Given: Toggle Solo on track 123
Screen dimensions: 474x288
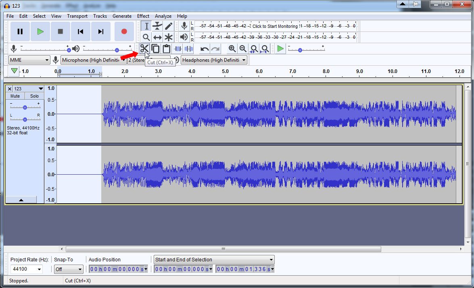Looking at the screenshot, I should pyautogui.click(x=34, y=96).
